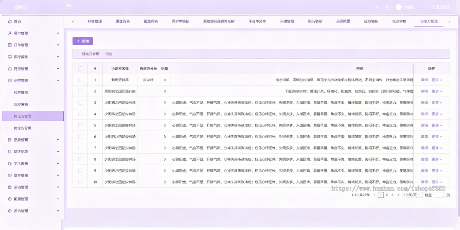Check the checkbox for row 5
Viewport: 460px width, 230px height.
80,125
